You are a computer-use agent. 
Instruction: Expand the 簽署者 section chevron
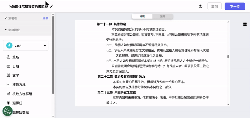pos(6,18)
